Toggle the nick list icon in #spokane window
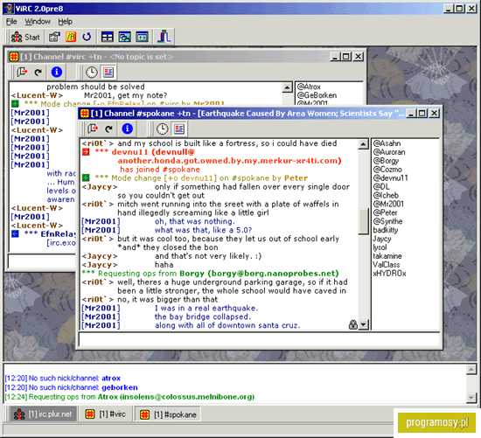This screenshot has height=438, width=481. [179, 129]
